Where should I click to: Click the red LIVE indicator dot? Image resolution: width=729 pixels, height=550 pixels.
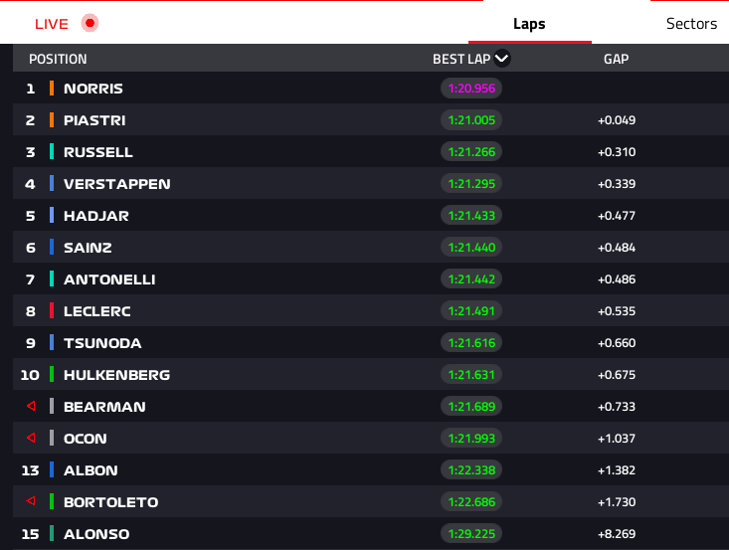[90, 23]
